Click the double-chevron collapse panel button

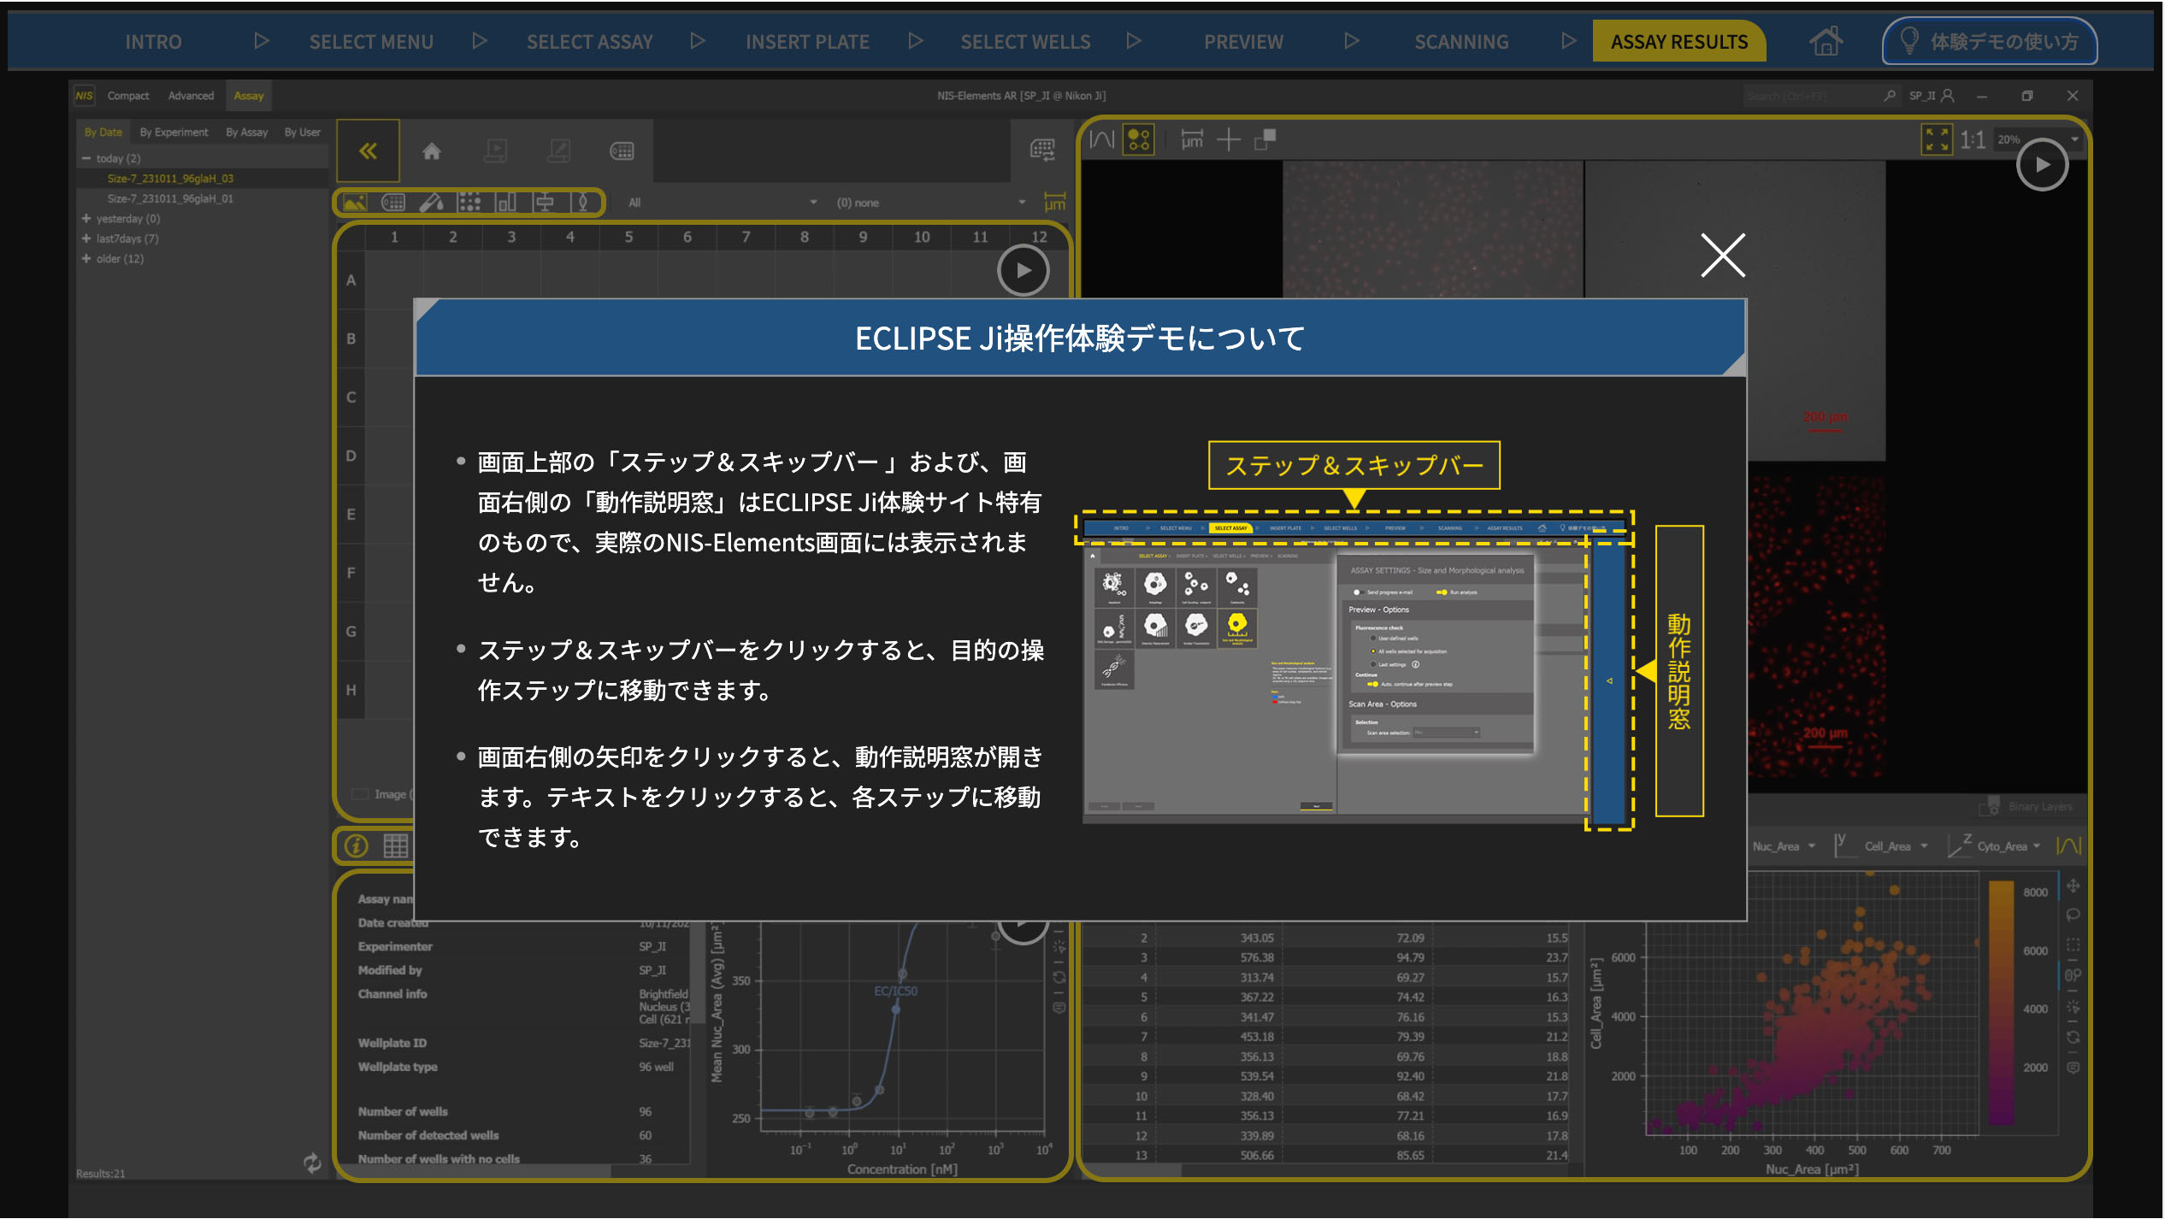pyautogui.click(x=368, y=151)
